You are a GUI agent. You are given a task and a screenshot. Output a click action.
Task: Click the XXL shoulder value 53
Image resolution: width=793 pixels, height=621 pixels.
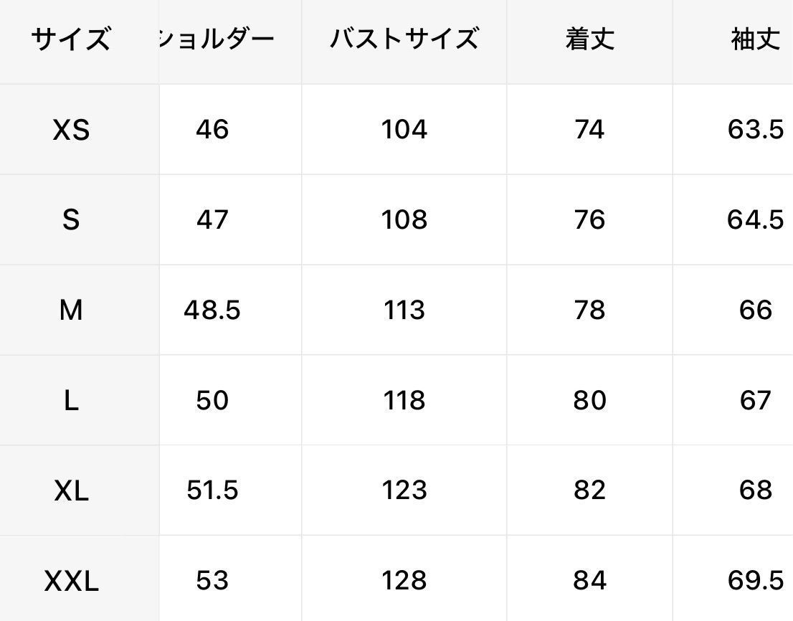[212, 581]
